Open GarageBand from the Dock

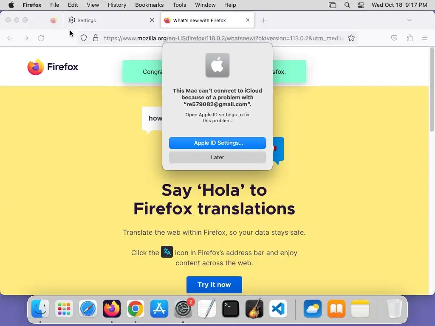254,309
